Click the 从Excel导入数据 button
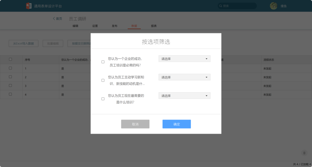The image size is (312, 167). (23, 43)
